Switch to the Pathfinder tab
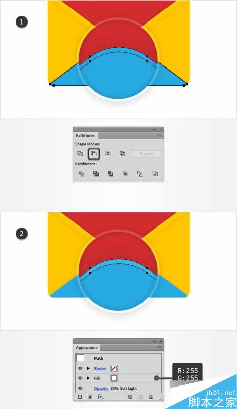The width and height of the screenshot is (237, 409). [85, 135]
